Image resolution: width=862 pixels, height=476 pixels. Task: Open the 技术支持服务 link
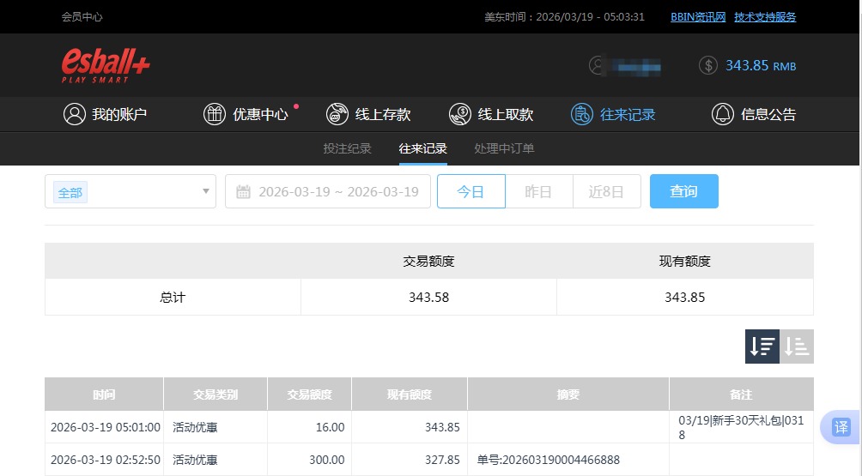(765, 17)
